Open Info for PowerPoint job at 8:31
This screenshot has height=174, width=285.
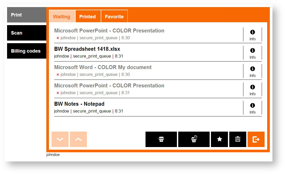(x=252, y=89)
